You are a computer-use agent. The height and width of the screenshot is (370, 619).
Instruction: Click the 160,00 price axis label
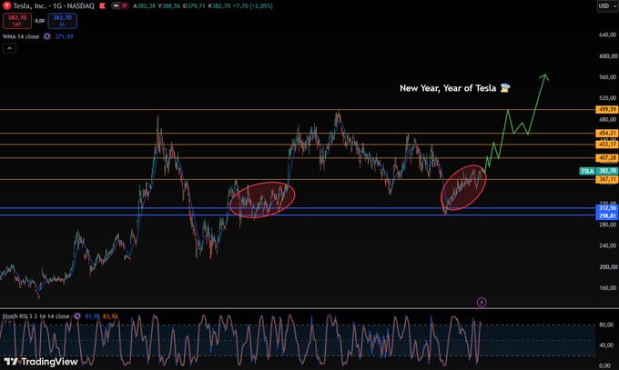pyautogui.click(x=608, y=288)
